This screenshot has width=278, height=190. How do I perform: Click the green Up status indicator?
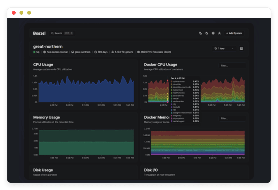pyautogui.click(x=35, y=52)
